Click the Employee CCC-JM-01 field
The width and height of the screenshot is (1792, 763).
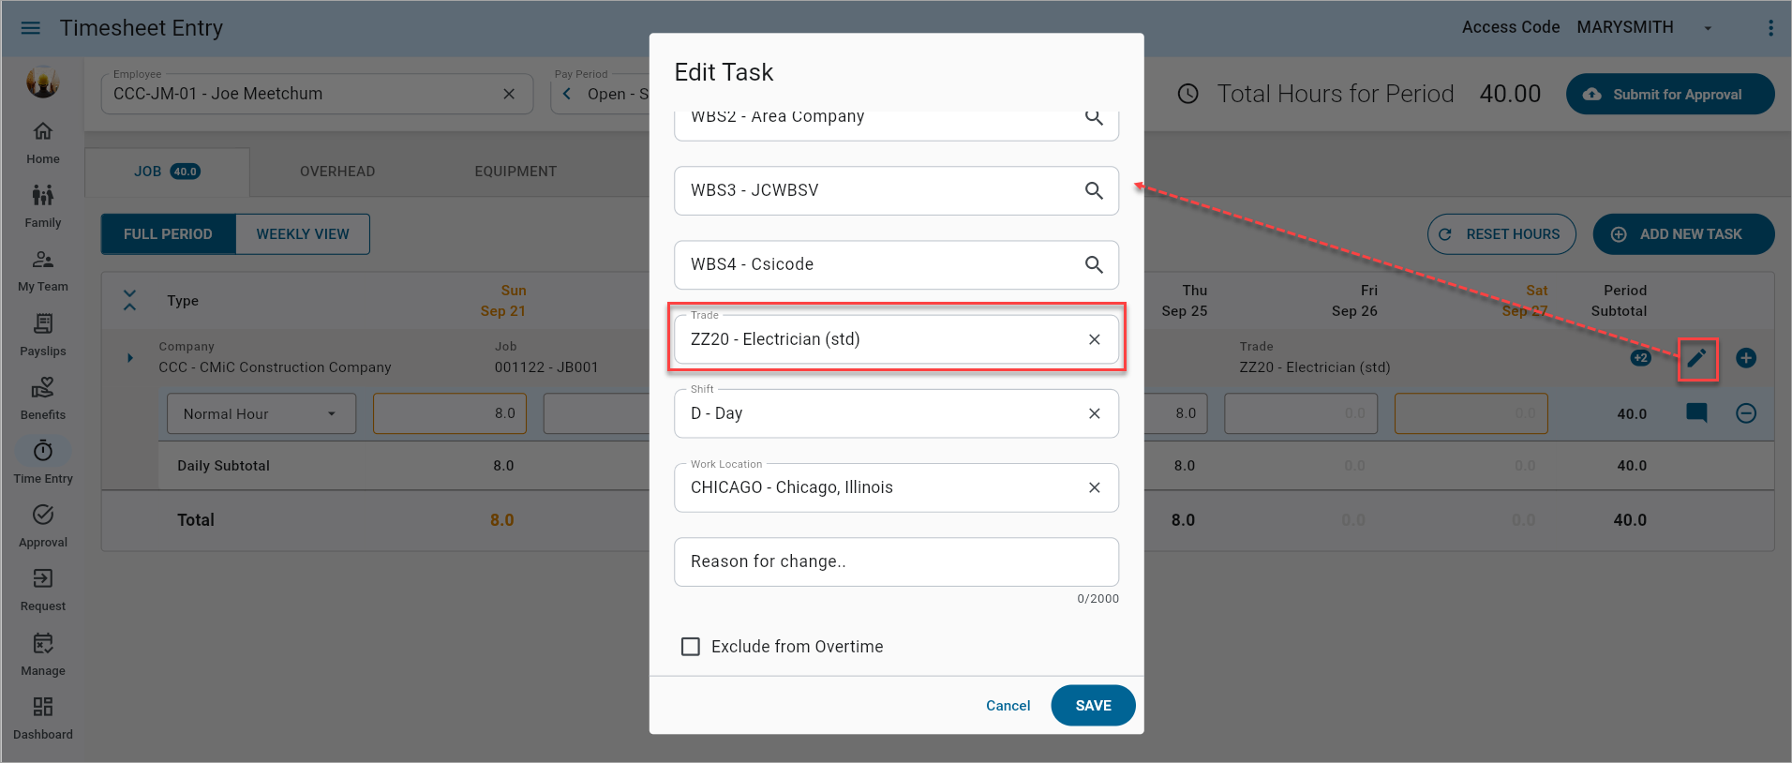tap(317, 94)
